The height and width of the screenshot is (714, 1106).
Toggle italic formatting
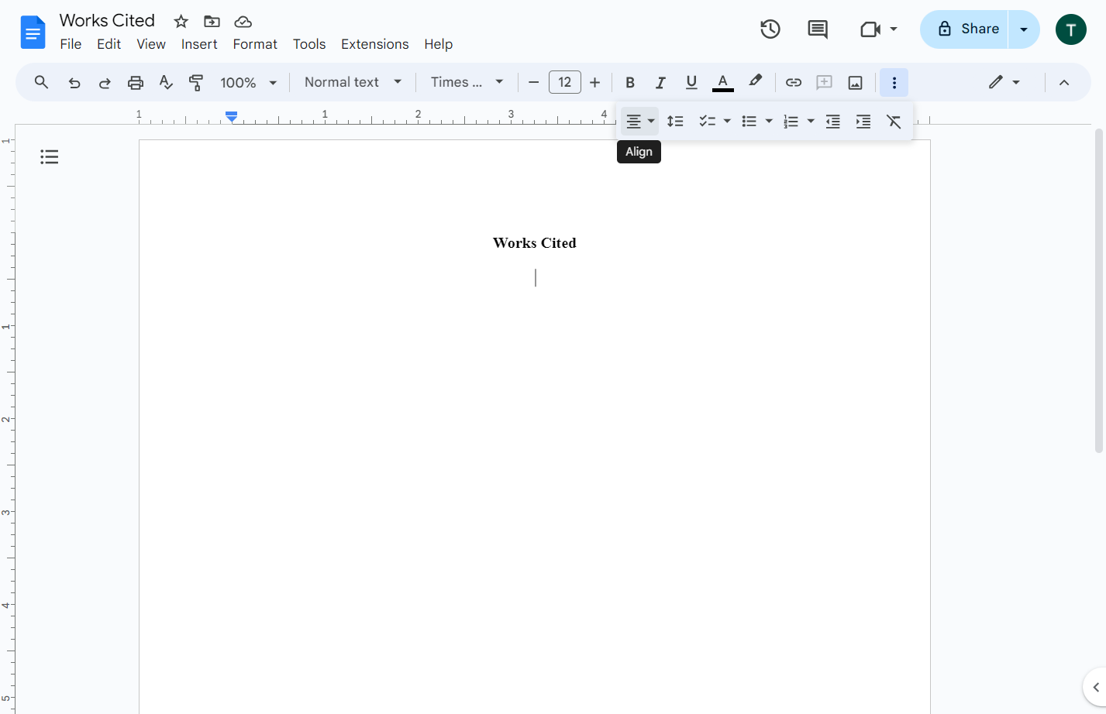(660, 83)
